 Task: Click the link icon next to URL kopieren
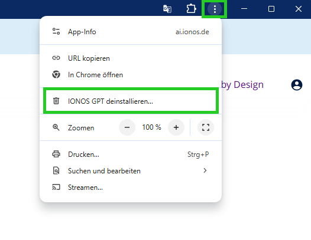(x=56, y=58)
